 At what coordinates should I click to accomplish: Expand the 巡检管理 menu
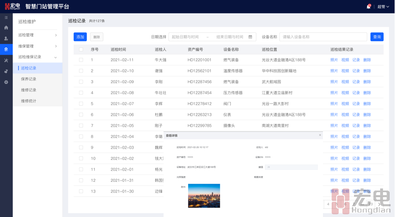pos(37,35)
